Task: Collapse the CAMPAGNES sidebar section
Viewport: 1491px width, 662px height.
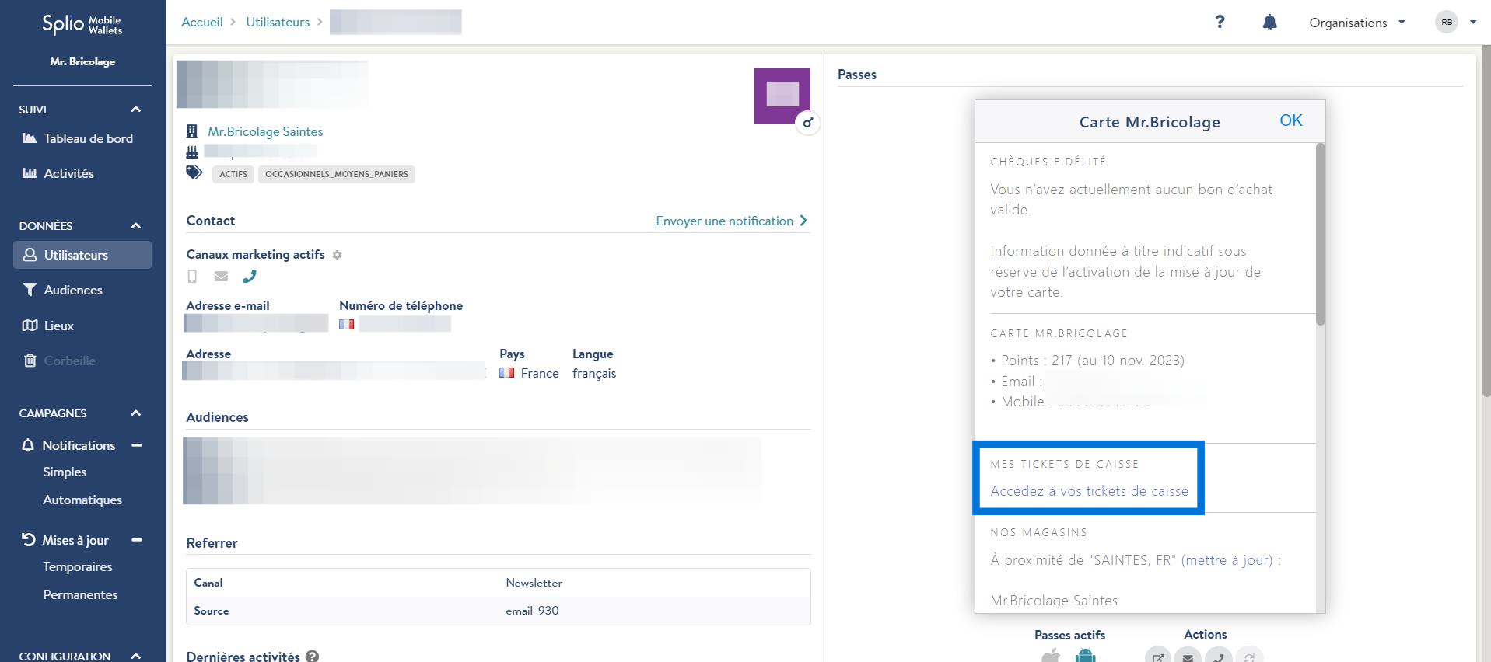Action: [x=136, y=413]
